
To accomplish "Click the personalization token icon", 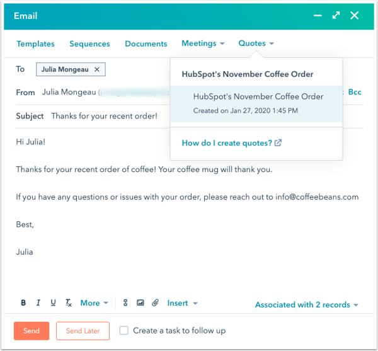I will pyautogui.click(x=125, y=303).
